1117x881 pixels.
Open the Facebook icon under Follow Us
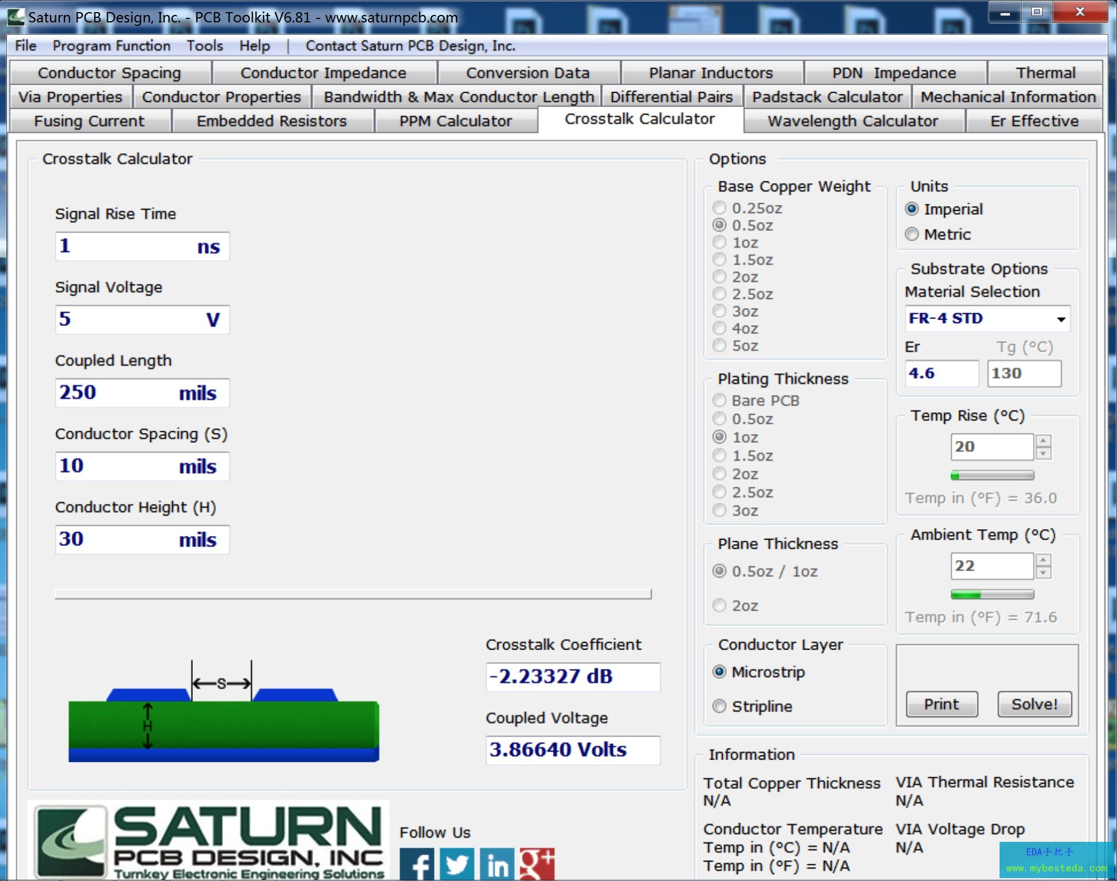pyautogui.click(x=417, y=864)
